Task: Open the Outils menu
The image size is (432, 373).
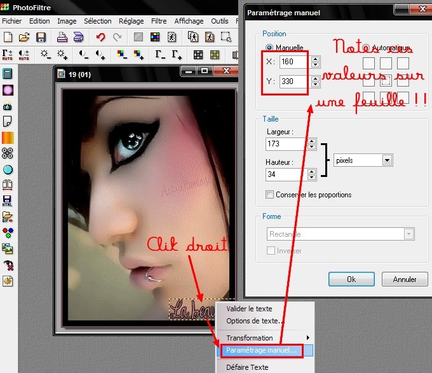Action: point(220,21)
